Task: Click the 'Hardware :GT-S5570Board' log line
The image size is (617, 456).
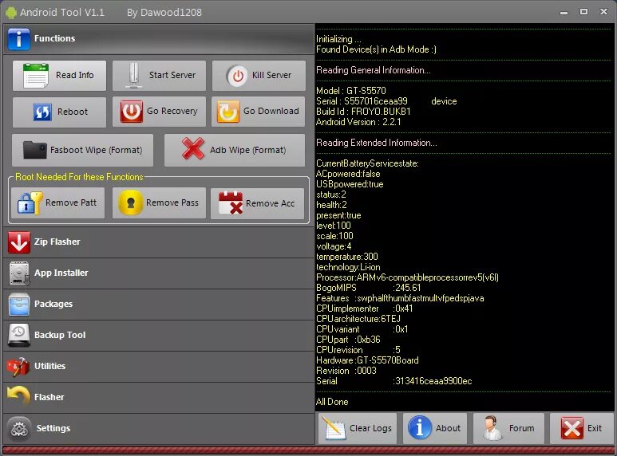Action: 367,360
